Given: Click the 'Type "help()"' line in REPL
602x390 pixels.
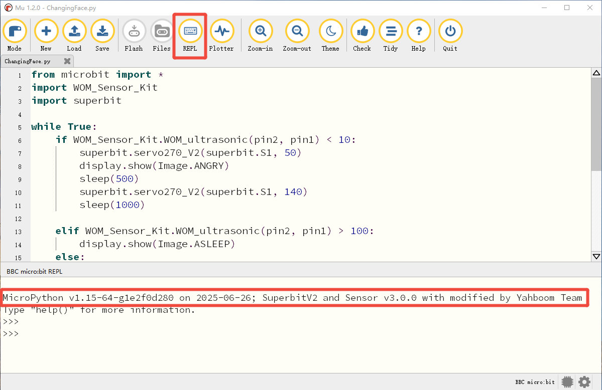Looking at the screenshot, I should (99, 310).
